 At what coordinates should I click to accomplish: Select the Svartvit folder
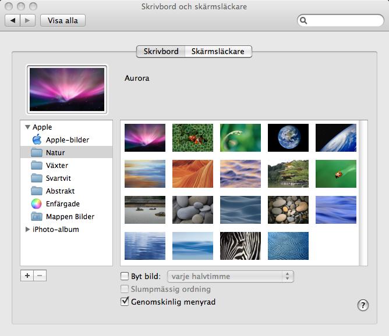66,178
